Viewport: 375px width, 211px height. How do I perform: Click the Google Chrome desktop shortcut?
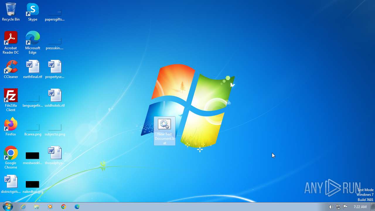tap(11, 158)
